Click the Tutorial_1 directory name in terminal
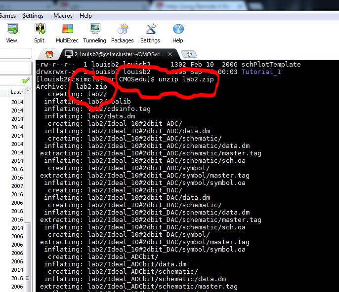The image size is (339, 292). pyautogui.click(x=261, y=72)
